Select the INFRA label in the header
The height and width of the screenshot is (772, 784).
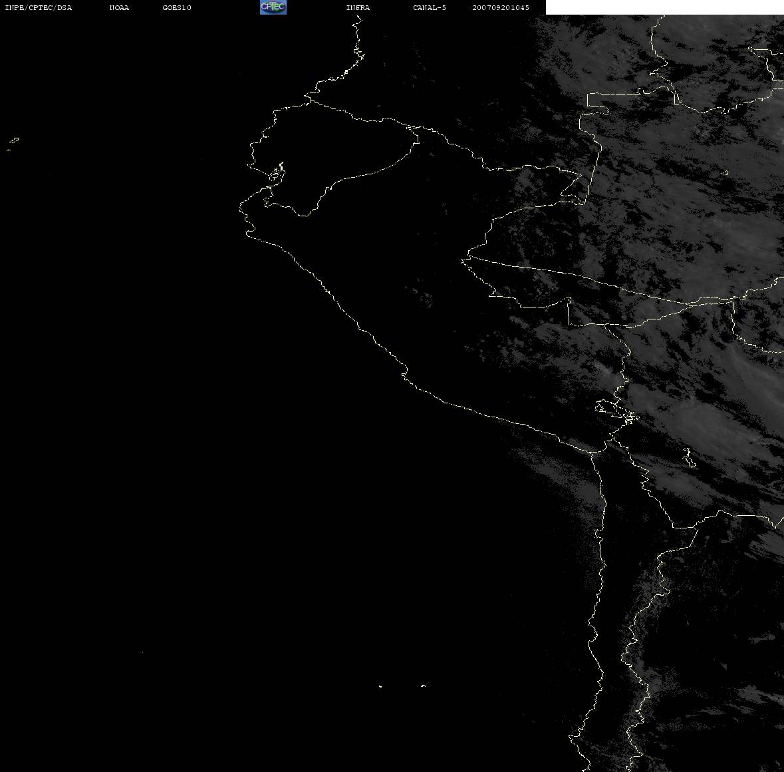[358, 7]
